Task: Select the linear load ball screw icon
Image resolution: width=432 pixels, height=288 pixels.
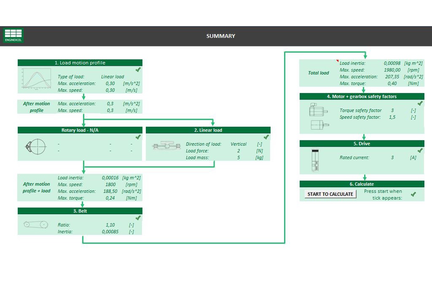Action: click(x=166, y=147)
